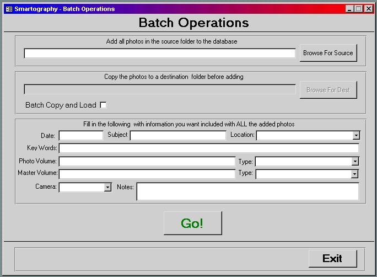Minimize the Batch Operations window
Screen dimensions: 377x277
point(349,9)
